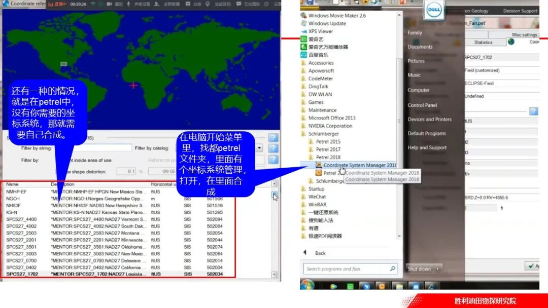Select the SPCS27_1702 row
Screen dimensions: 548x308
point(115,274)
